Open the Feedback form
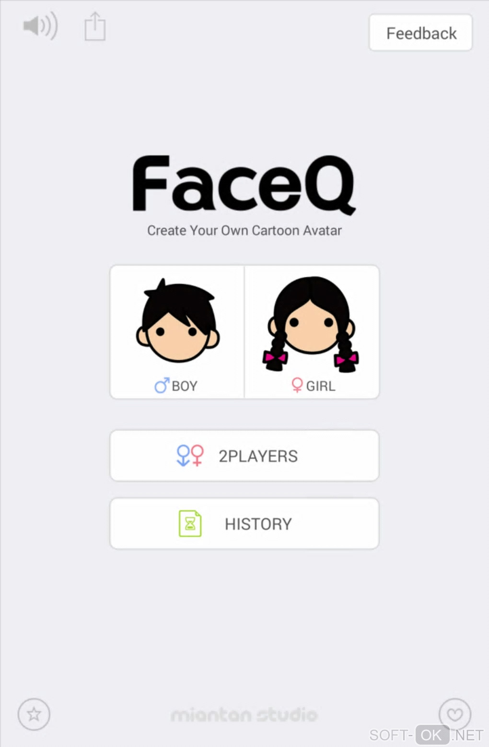The image size is (489, 747). click(x=420, y=33)
